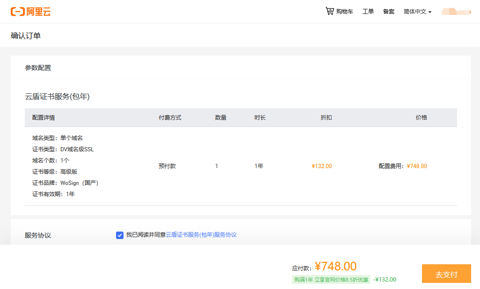Select the 证书品牌 WoSign（国产） line
This screenshot has width=480, height=289.
pyautogui.click(x=65, y=183)
